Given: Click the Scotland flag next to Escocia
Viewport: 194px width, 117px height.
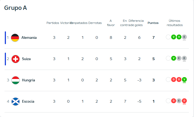Looking at the screenshot, I should (x=15, y=101).
